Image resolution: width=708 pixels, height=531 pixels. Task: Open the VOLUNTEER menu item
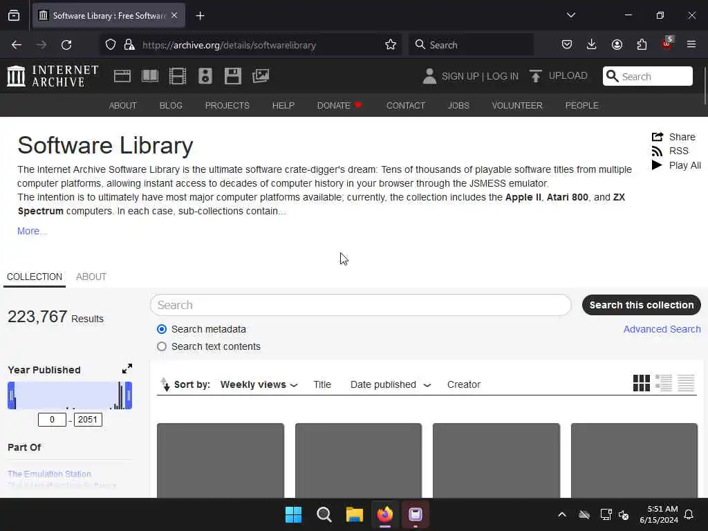click(517, 106)
